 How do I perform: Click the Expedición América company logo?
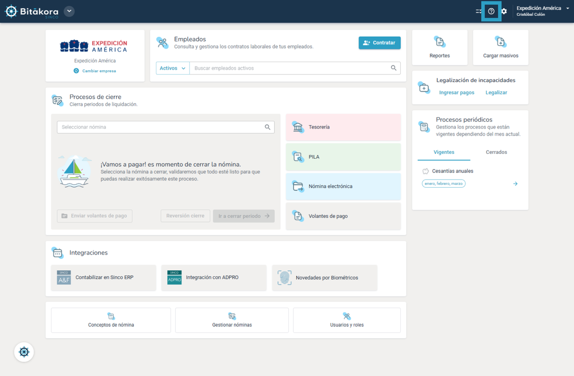94,46
